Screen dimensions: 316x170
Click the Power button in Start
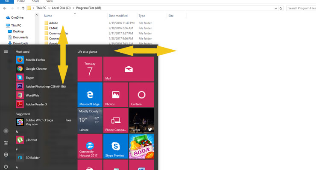6,167
